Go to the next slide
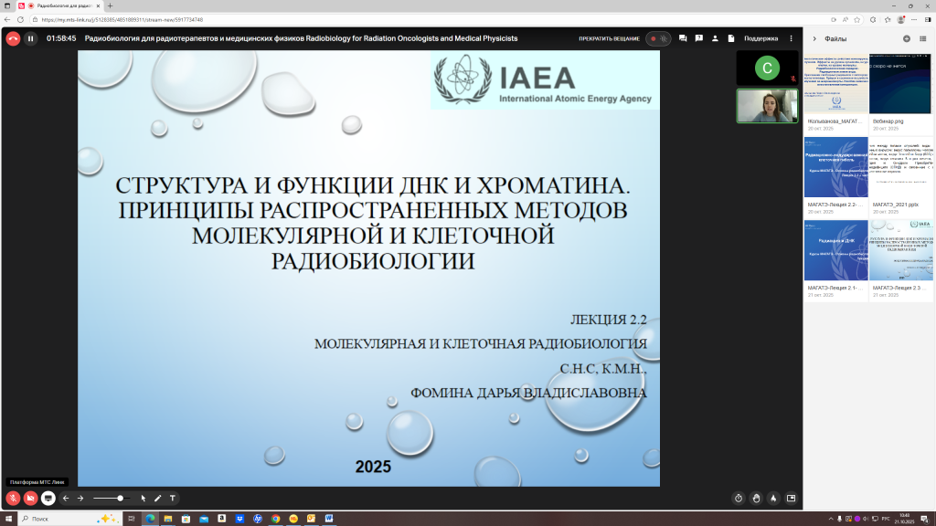This screenshot has width=936, height=526. [80, 499]
